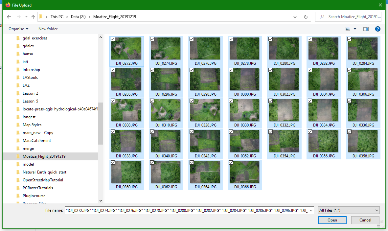Viewport: 388px width, 231px height.
Task: Select Moatize_Flight_20191219 in breadcrumb
Action: coord(115,16)
